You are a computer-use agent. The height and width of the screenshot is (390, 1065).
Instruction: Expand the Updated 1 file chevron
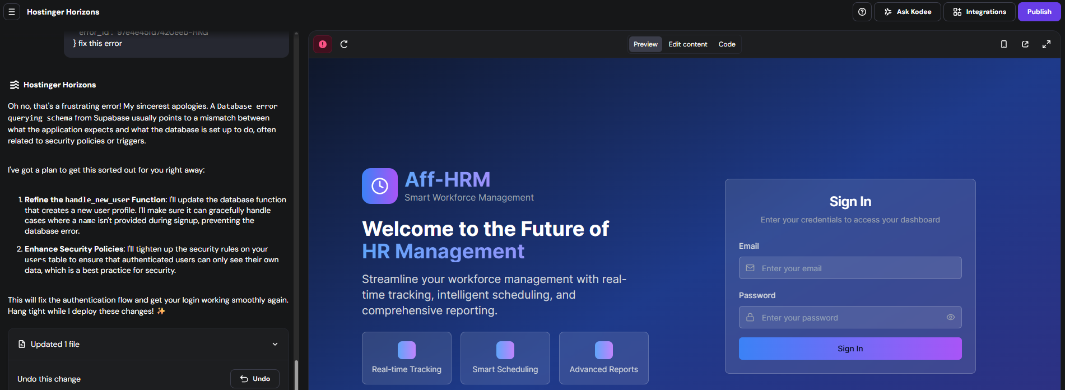pyautogui.click(x=275, y=344)
